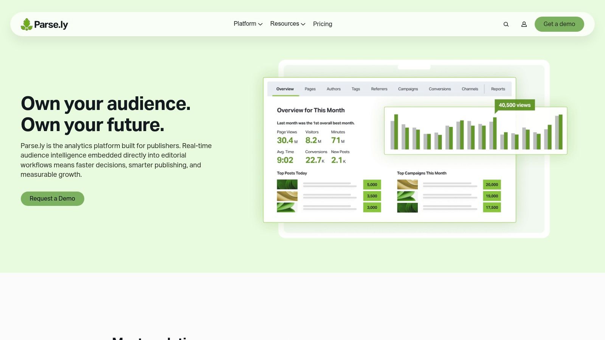Click the Referrers tab in dashboard mockup
Screen dimensions: 605x340
379,89
